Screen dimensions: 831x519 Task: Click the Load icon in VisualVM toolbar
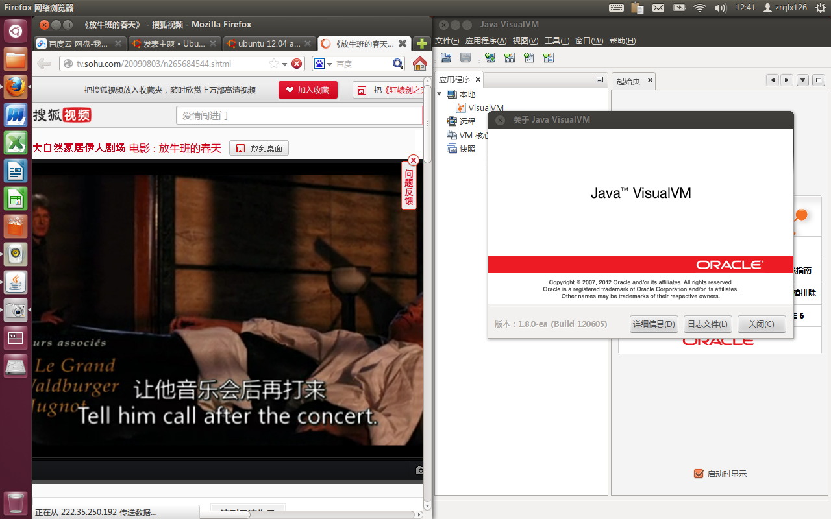point(446,58)
